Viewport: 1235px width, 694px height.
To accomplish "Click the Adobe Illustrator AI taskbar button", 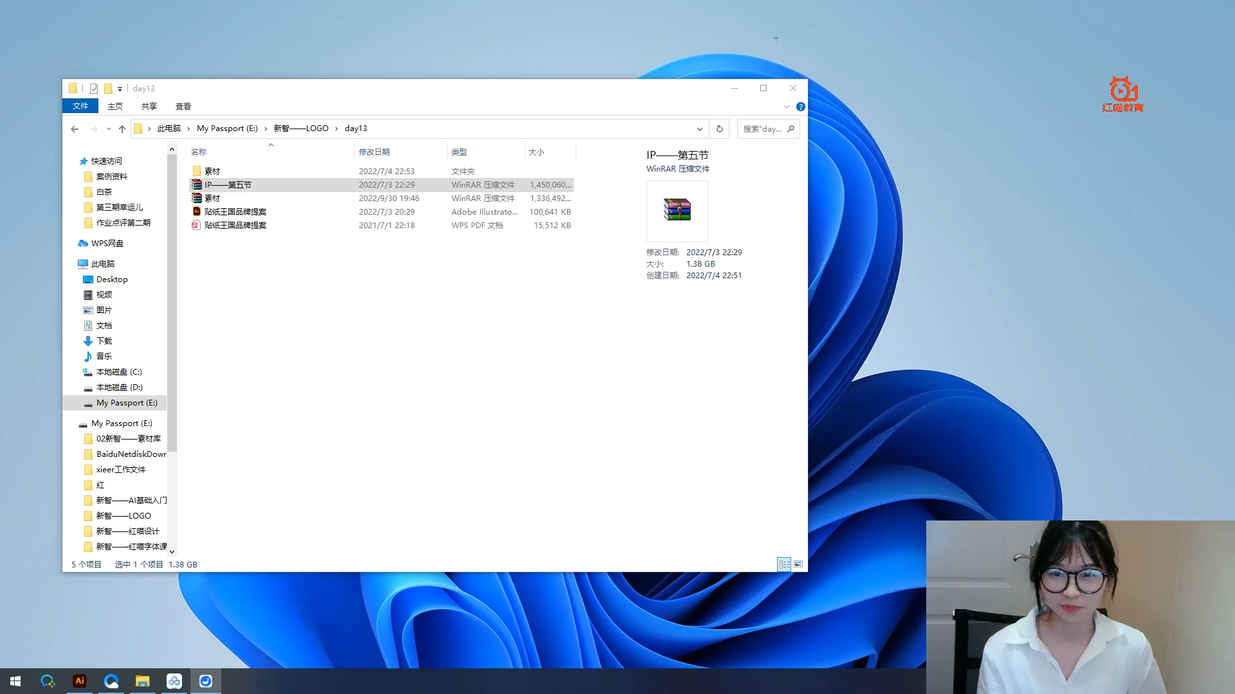I will [79, 681].
